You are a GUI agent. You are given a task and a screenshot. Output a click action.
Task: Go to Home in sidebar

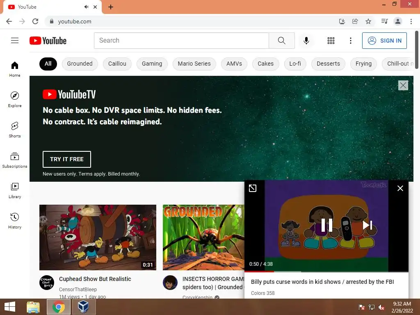pos(15,69)
